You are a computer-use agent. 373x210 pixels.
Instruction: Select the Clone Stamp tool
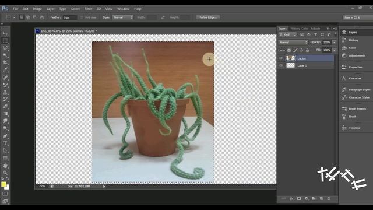point(5,92)
